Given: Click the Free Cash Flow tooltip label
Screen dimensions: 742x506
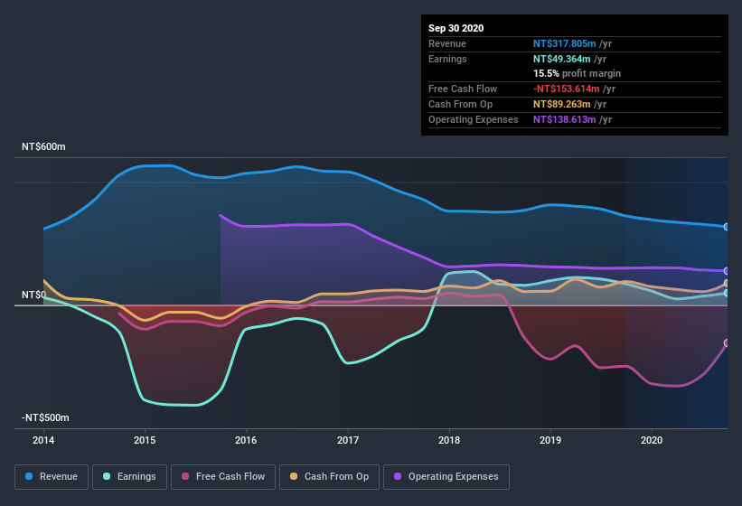Looking at the screenshot, I should [x=463, y=89].
